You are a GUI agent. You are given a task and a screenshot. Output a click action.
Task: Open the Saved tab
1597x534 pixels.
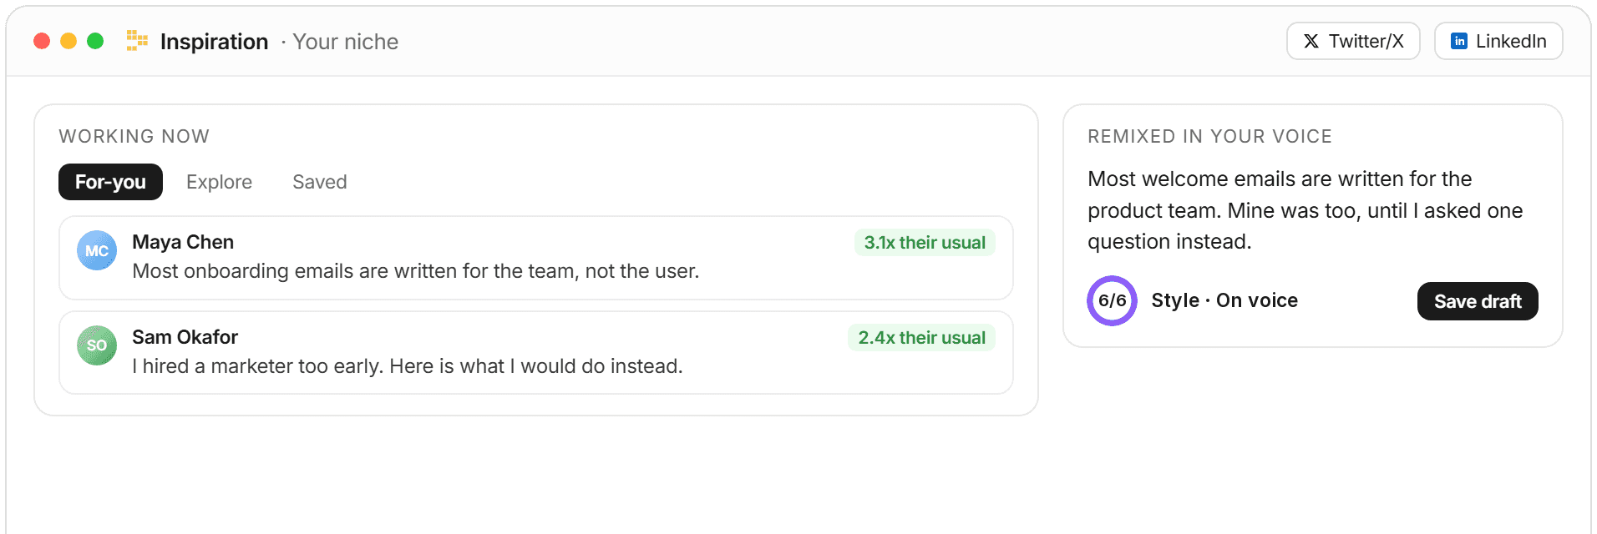pyautogui.click(x=320, y=182)
